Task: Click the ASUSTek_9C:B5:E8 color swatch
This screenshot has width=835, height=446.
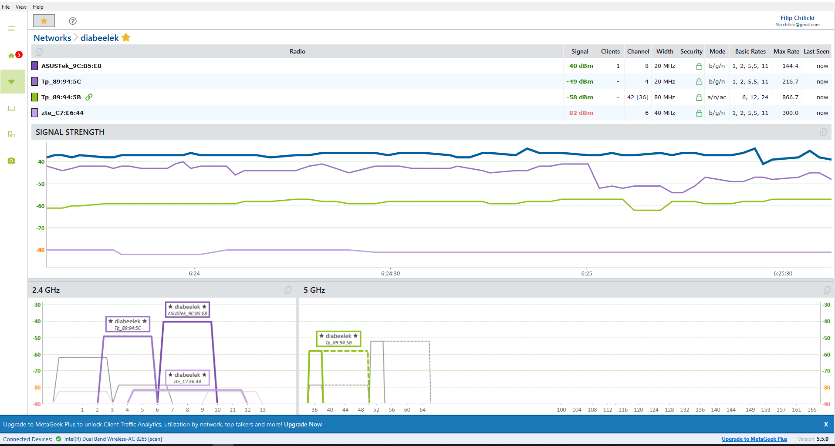Action: [x=35, y=66]
